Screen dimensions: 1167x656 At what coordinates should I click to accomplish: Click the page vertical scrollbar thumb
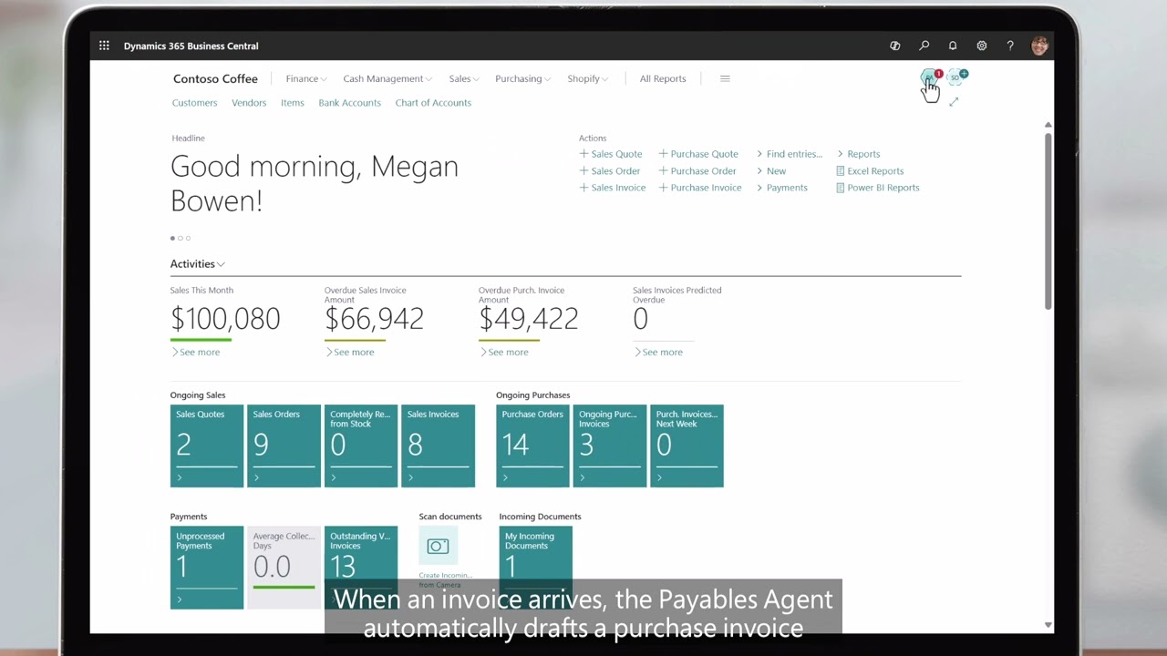click(1048, 220)
